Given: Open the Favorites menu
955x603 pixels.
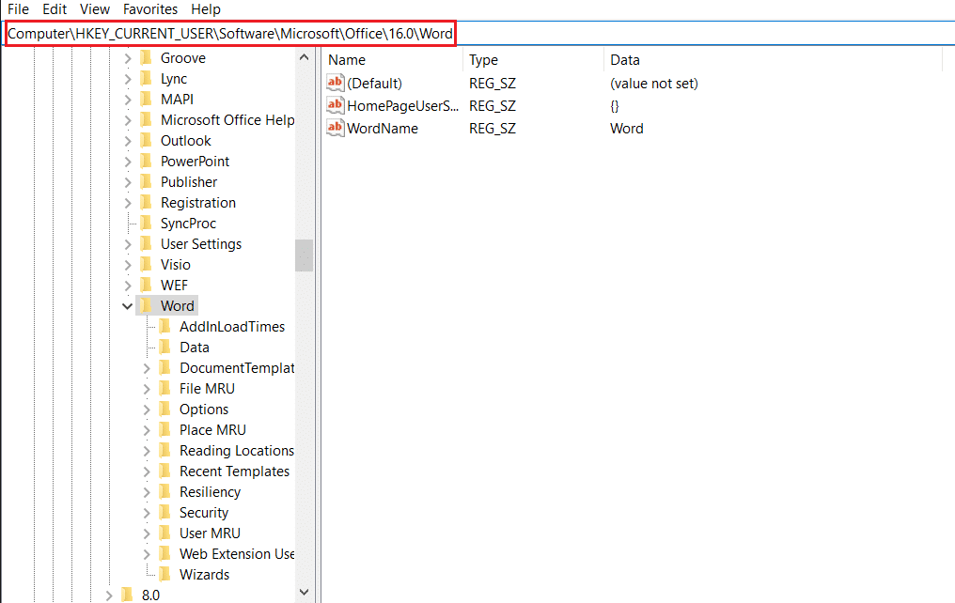Looking at the screenshot, I should click(149, 9).
